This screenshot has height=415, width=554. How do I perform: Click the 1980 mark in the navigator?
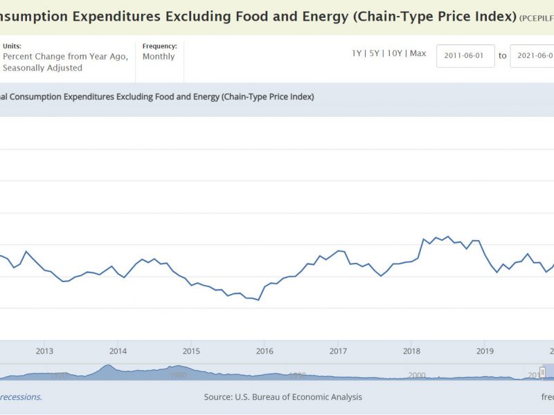[178, 375]
